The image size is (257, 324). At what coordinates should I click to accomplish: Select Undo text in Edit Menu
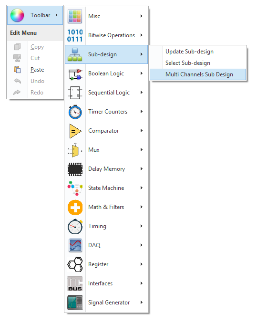[37, 81]
